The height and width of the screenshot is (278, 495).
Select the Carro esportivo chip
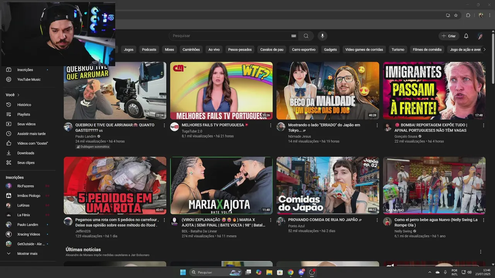[x=304, y=49]
